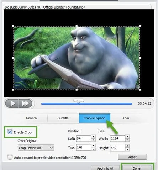This screenshot has width=158, height=170.
Task: Click the top-left crop handle
Action: pos(13,26)
